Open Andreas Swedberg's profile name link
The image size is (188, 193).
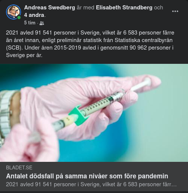(50, 8)
